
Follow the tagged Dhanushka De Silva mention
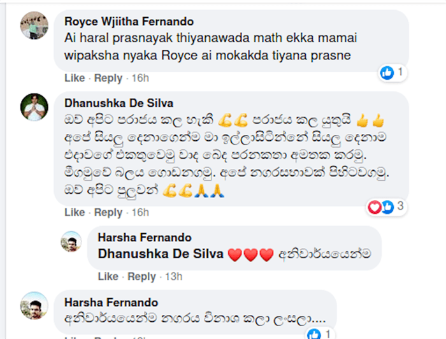pos(161,254)
